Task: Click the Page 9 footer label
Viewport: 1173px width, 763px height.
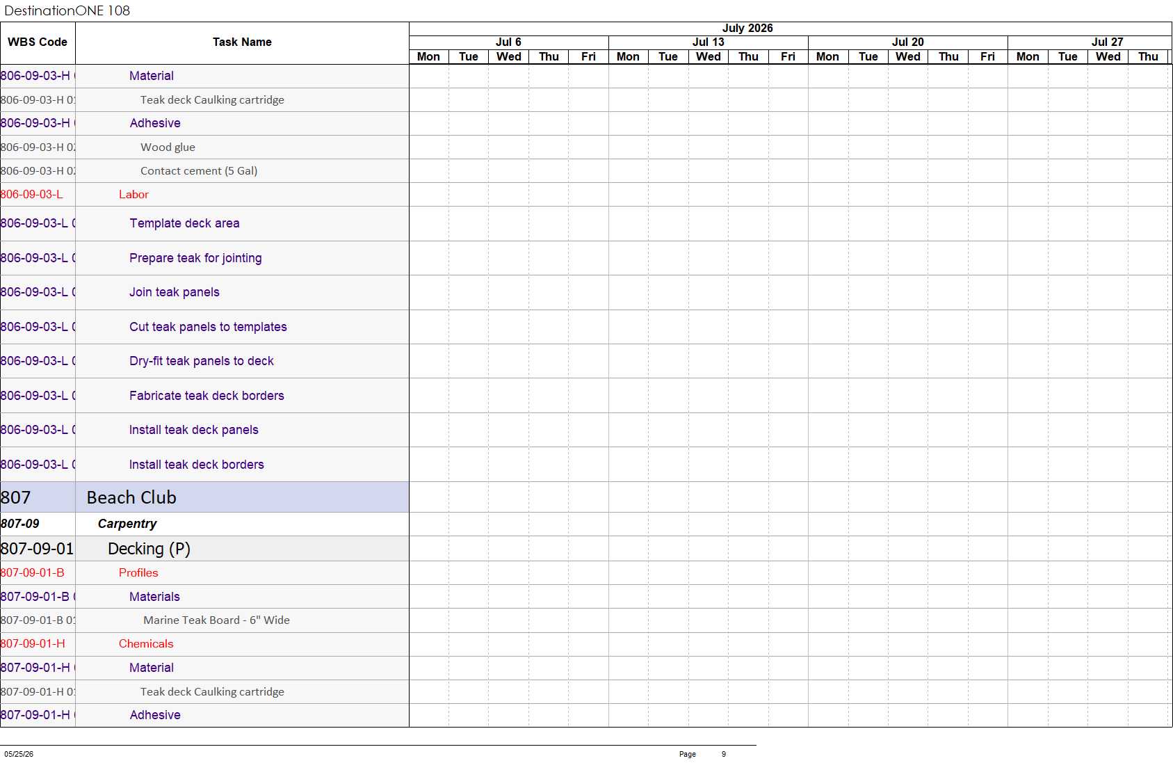Action: (x=702, y=754)
